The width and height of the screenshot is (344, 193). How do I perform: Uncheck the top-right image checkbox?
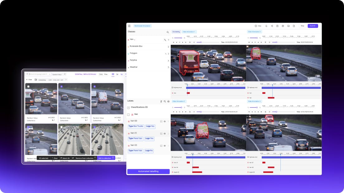coord(94,86)
